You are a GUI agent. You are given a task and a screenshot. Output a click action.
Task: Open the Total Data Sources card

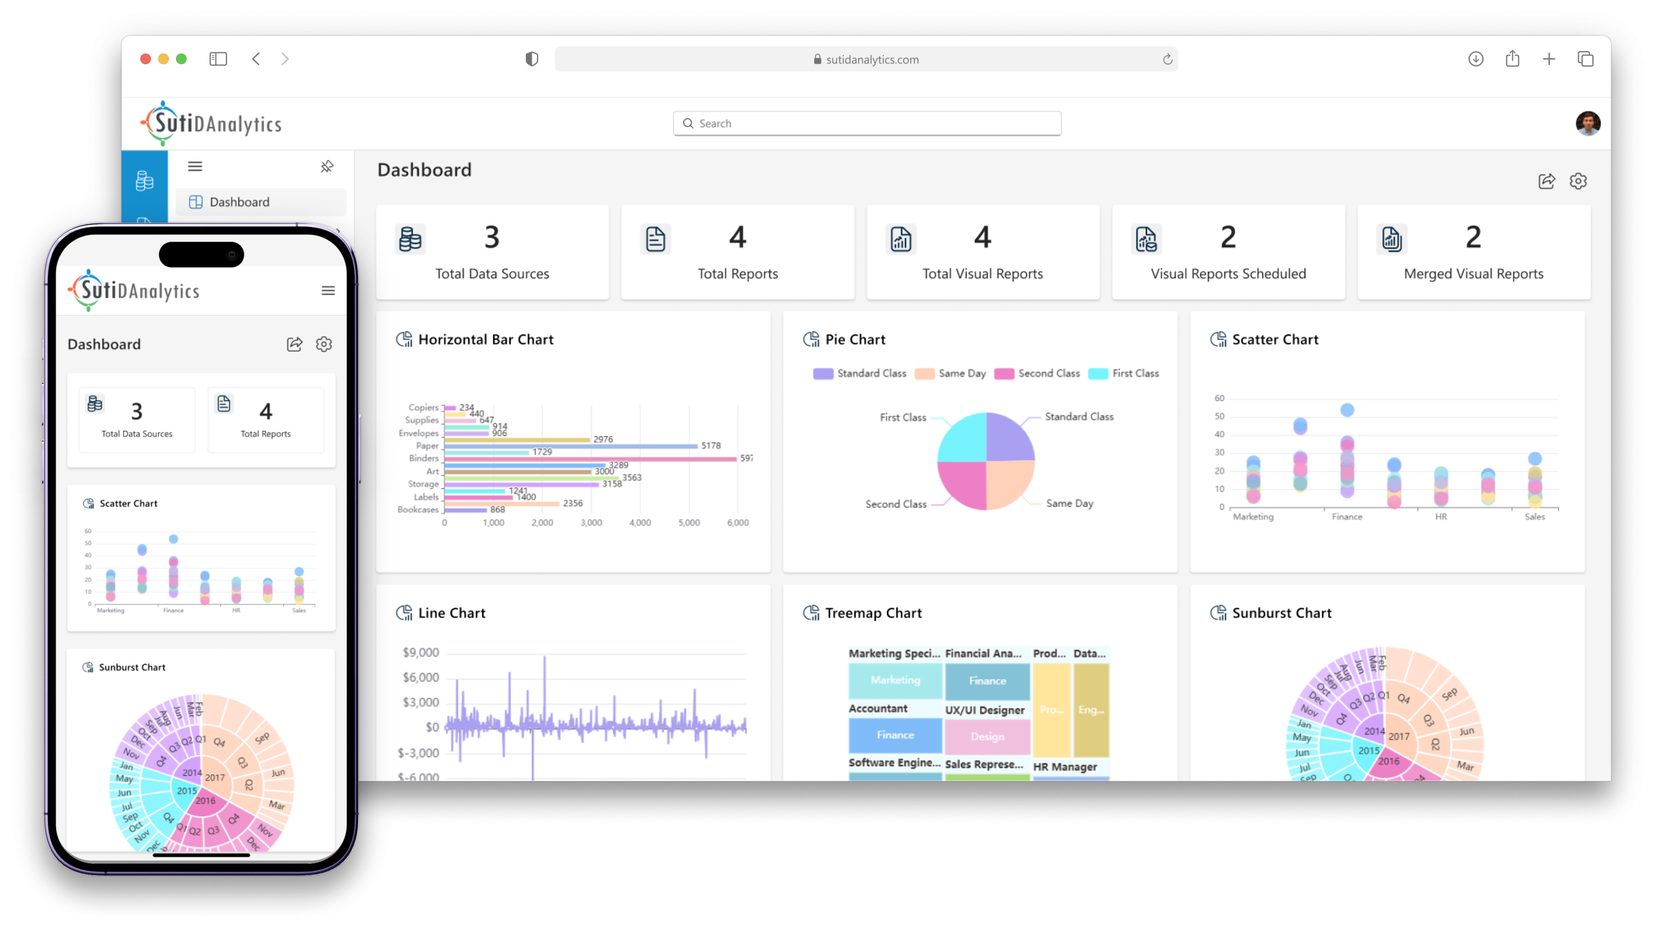pos(492,253)
